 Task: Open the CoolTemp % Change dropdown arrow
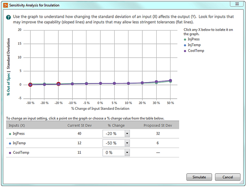pos(127,152)
